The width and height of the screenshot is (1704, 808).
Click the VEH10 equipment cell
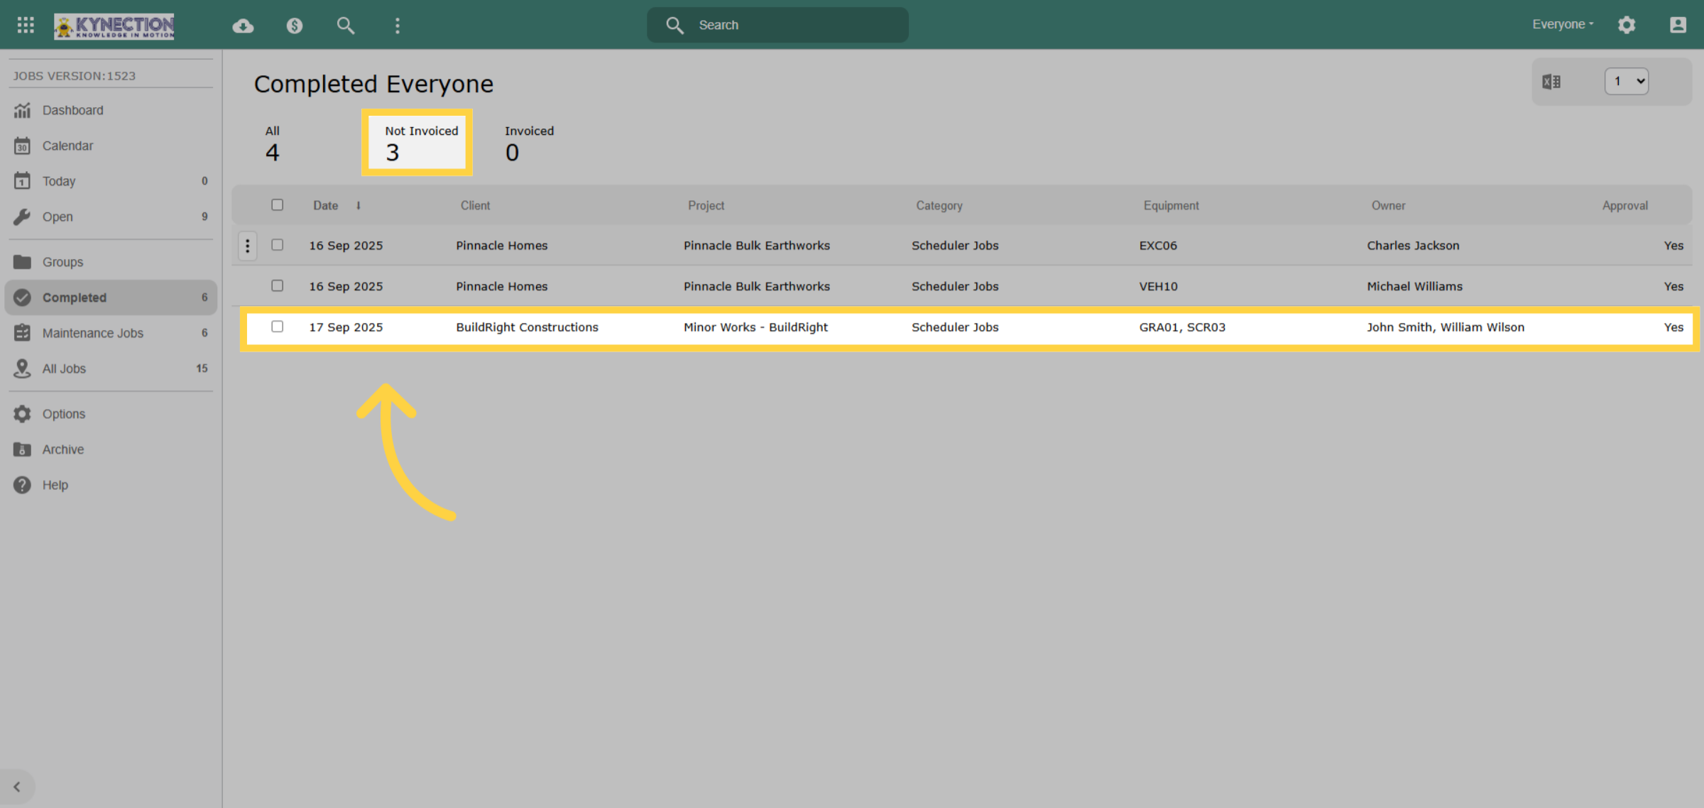(x=1158, y=286)
